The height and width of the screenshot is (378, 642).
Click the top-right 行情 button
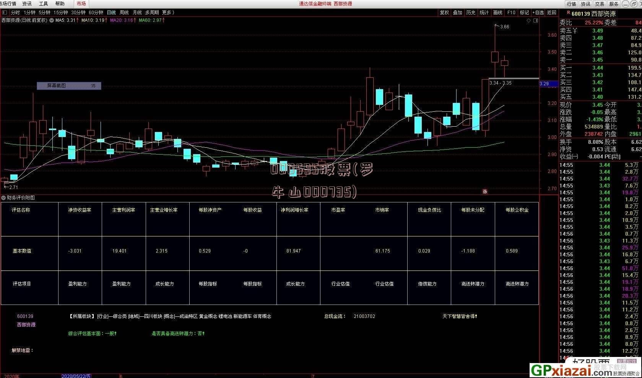(572, 4)
